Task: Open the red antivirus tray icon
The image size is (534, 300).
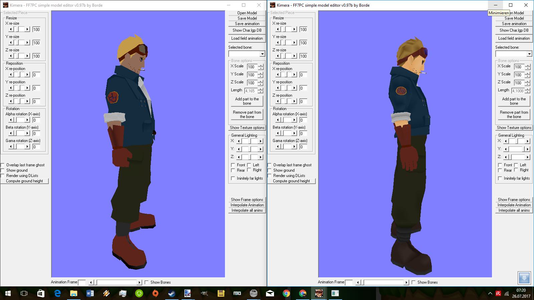Action: 498,294
